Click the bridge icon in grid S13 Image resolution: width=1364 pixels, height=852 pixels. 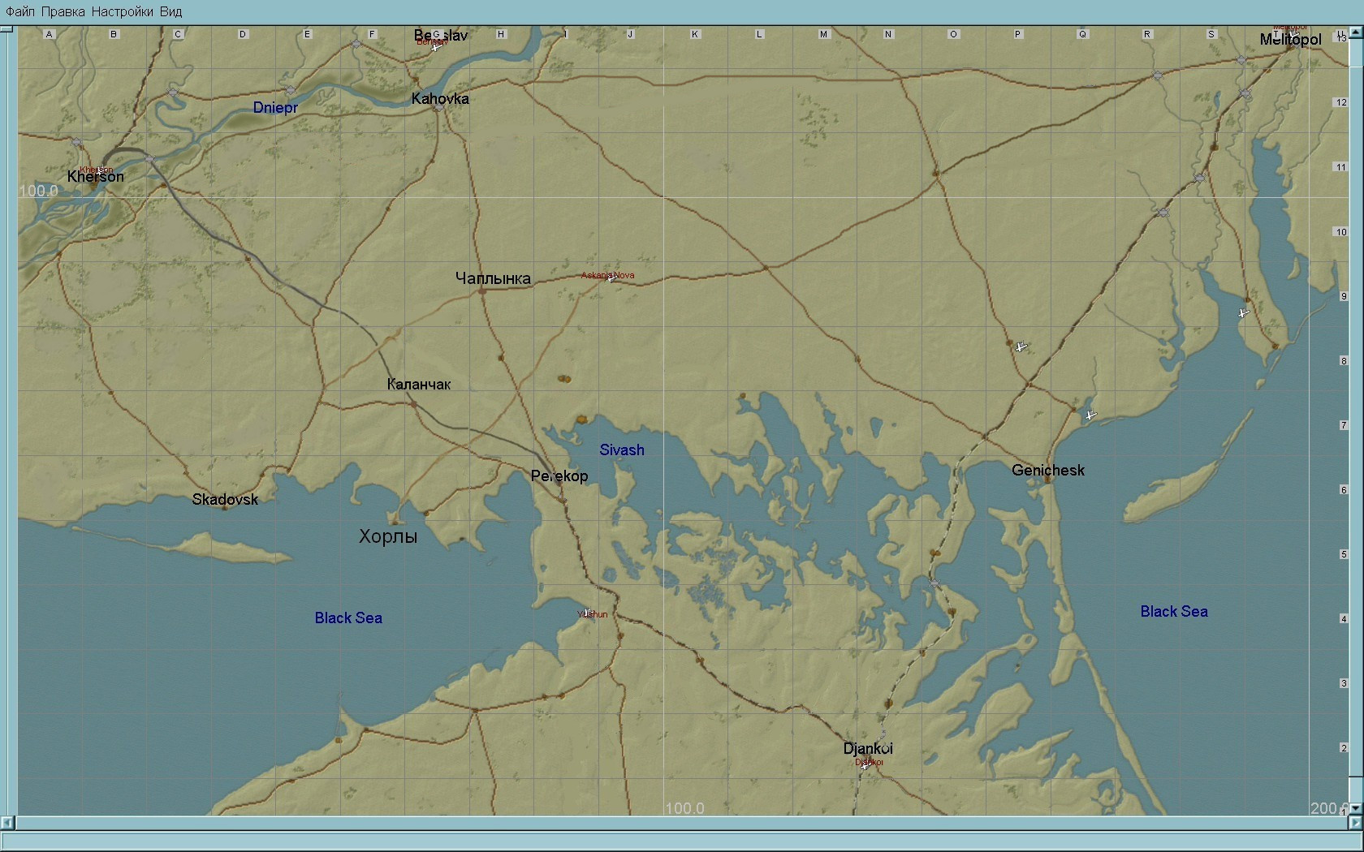1241,61
